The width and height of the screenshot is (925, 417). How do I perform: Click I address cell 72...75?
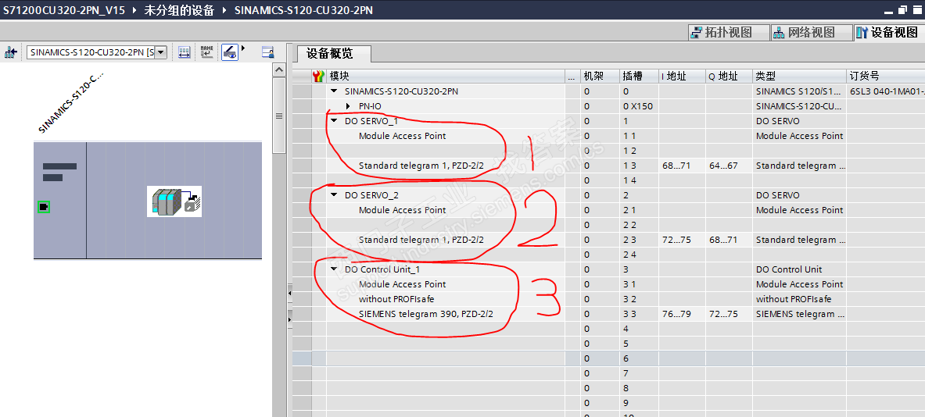tap(682, 240)
